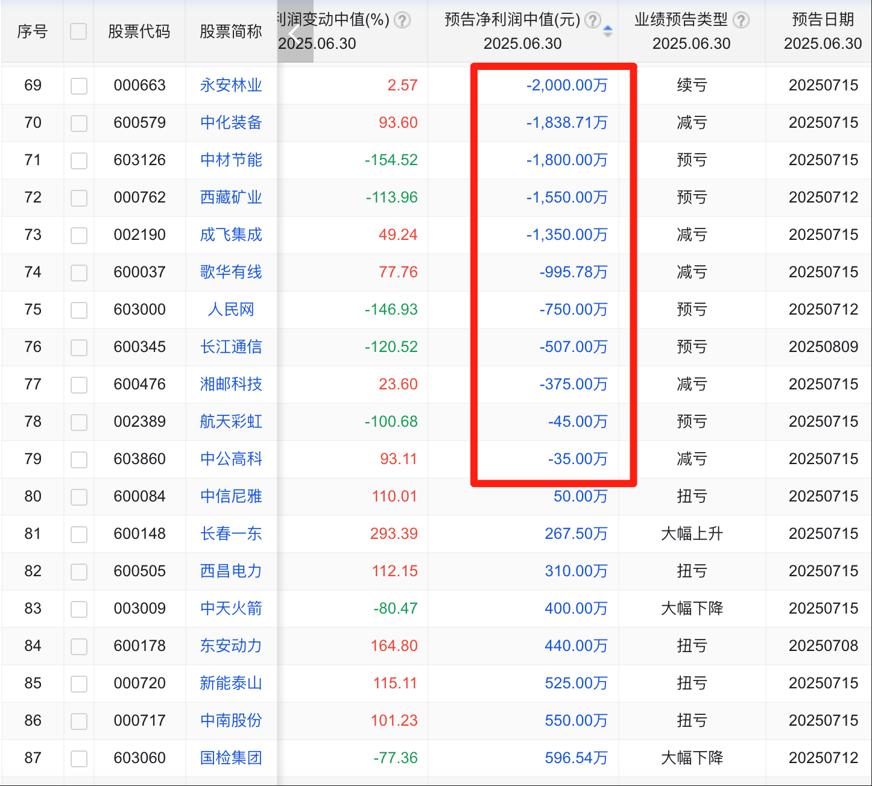
Task: Open stock link 歌华有线
Action: [231, 272]
